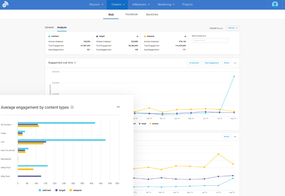Open Engagement over time more options
This screenshot has width=285, height=196.
point(235,63)
